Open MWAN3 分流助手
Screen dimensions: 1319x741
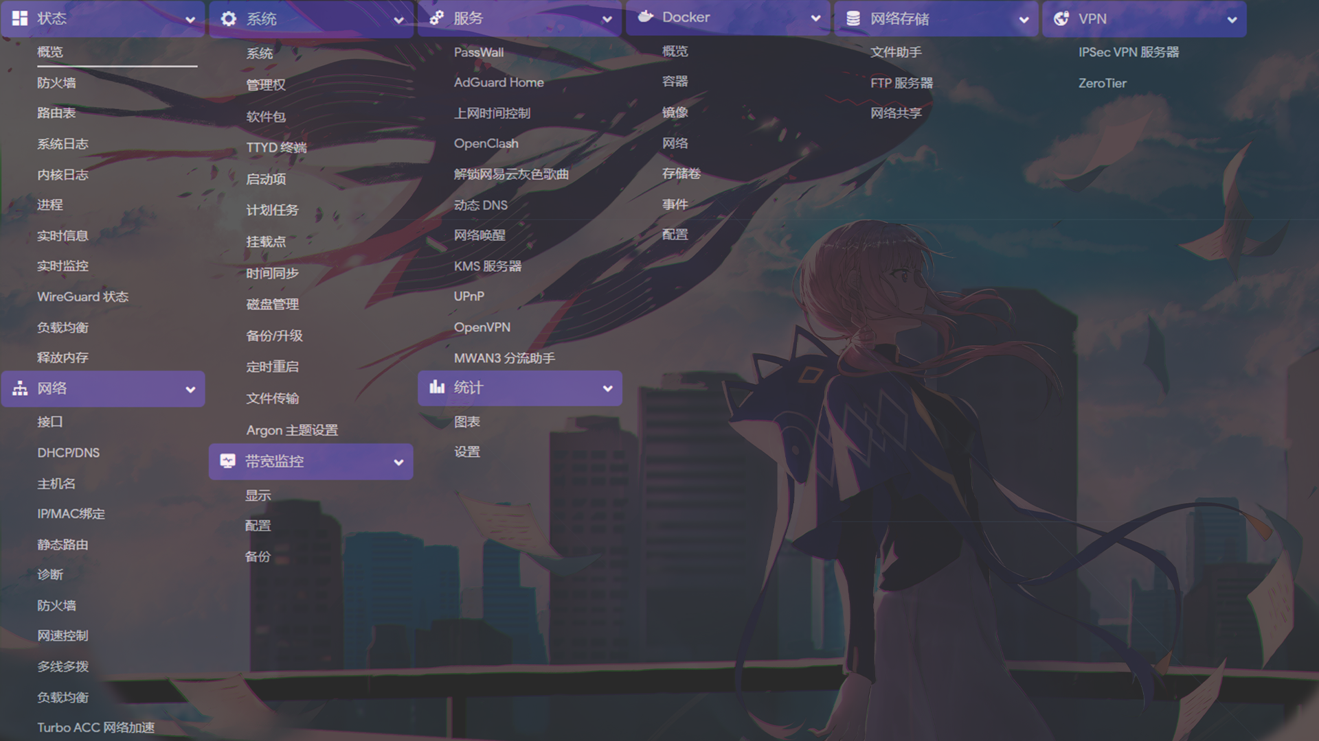point(504,358)
